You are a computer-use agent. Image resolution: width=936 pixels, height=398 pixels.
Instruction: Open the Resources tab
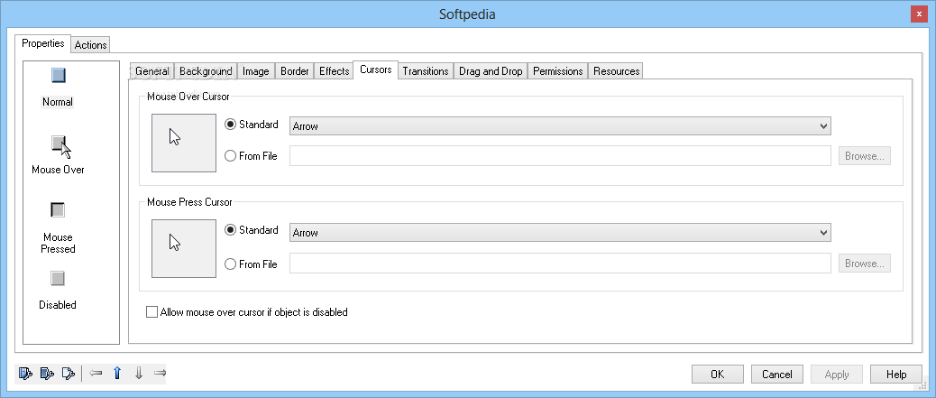point(617,71)
